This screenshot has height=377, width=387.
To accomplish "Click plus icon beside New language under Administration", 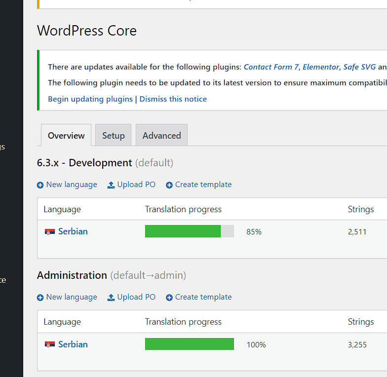I will pos(40,297).
